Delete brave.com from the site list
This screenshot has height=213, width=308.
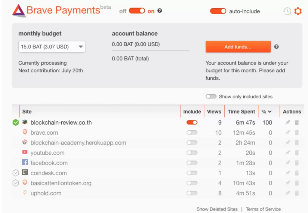point(297,132)
